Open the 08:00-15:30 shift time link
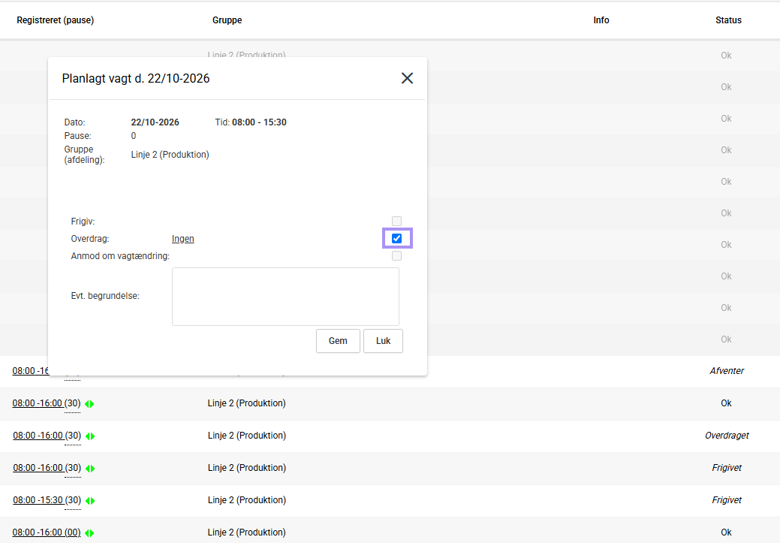This screenshot has width=780, height=543. click(x=38, y=500)
